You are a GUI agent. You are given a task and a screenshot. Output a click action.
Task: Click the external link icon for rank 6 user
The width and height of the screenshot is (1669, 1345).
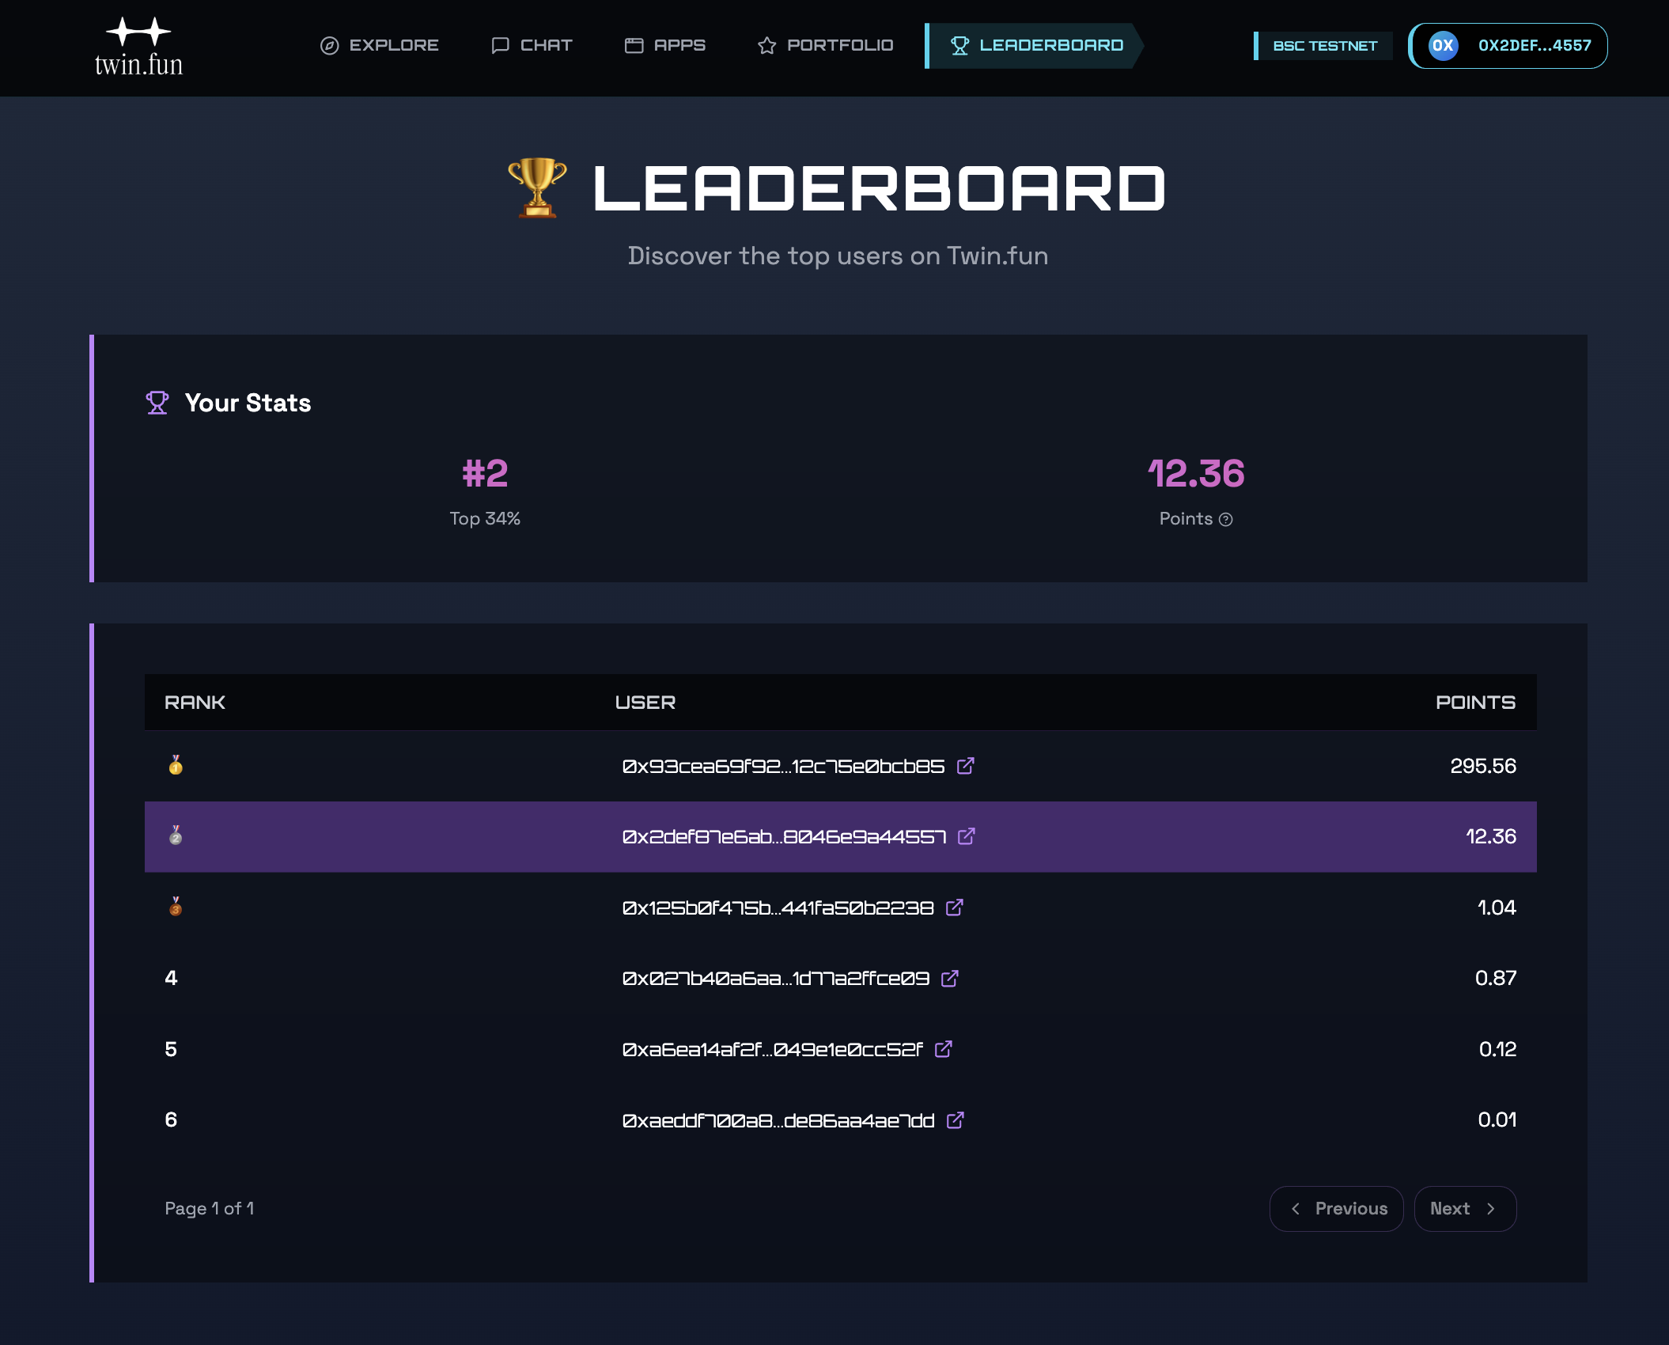[x=955, y=1120]
